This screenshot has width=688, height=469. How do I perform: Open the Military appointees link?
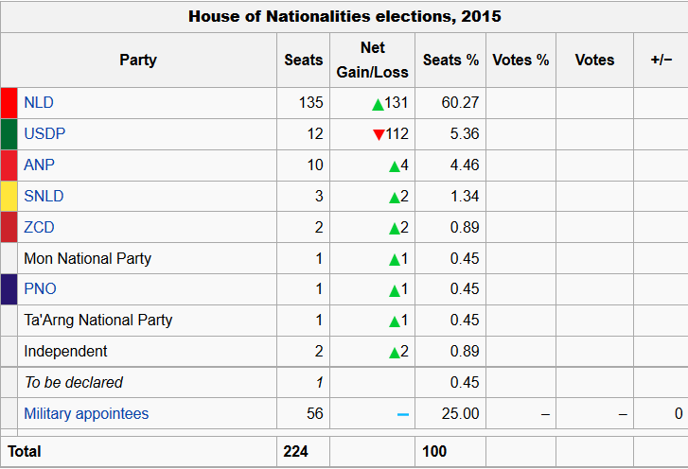[86, 414]
